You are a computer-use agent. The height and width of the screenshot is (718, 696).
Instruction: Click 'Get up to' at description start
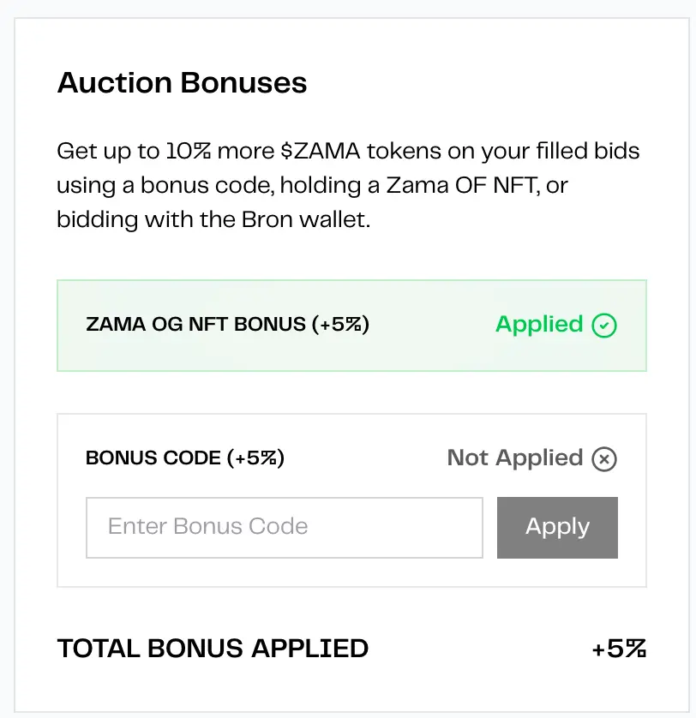[x=108, y=153]
